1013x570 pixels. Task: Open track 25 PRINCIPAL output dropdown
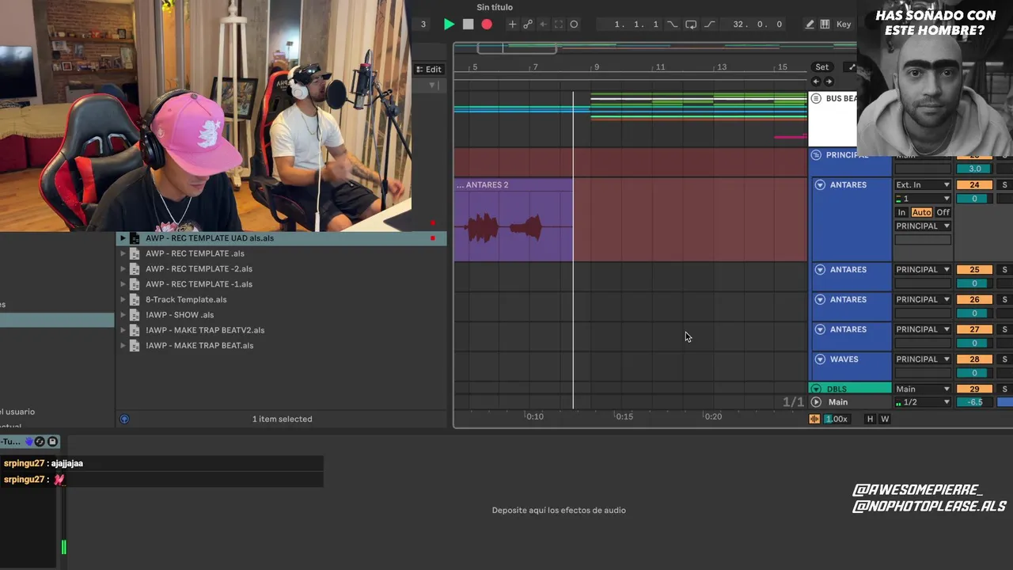[923, 269]
